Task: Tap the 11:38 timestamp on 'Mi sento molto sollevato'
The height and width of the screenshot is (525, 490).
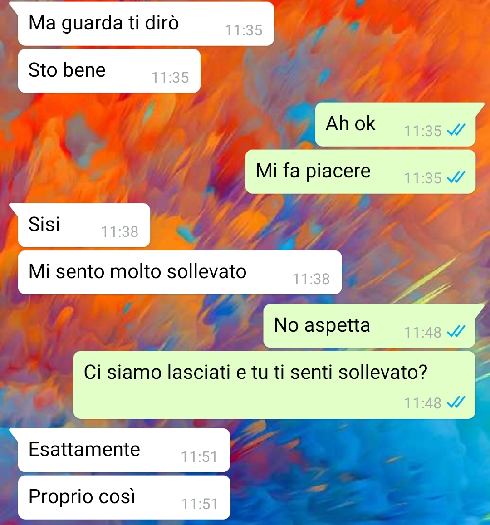Action: [312, 279]
